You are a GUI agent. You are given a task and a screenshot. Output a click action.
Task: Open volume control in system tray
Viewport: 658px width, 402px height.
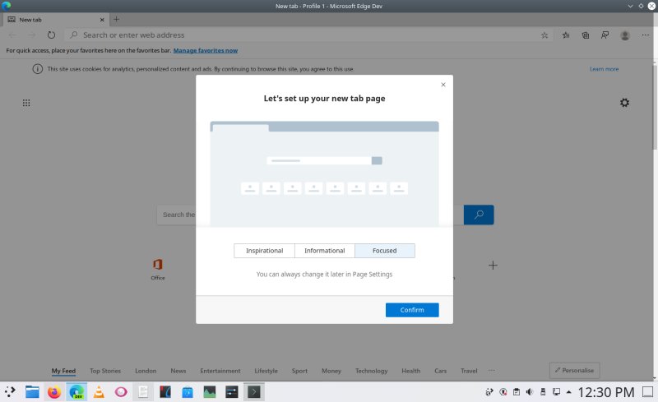530,392
